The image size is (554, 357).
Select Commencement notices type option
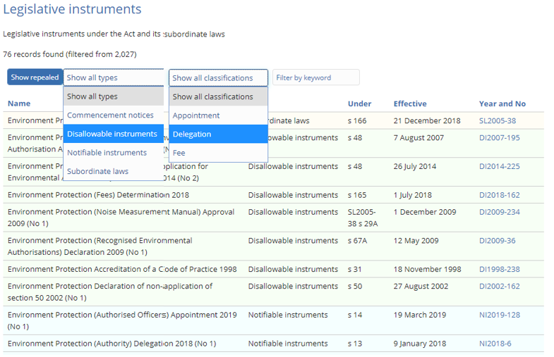tap(114, 115)
